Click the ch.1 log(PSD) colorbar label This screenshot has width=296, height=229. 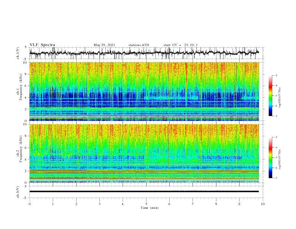280,98
